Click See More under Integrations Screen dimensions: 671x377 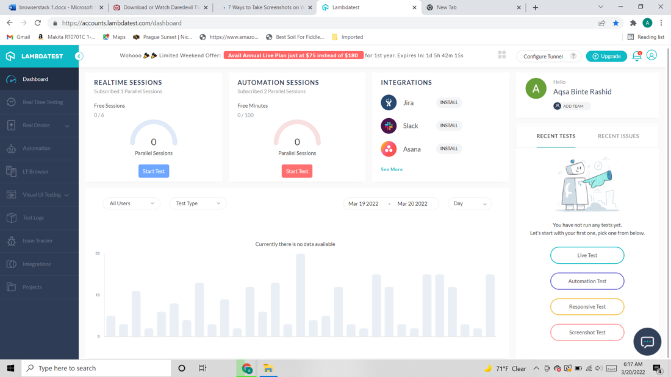tap(392, 169)
